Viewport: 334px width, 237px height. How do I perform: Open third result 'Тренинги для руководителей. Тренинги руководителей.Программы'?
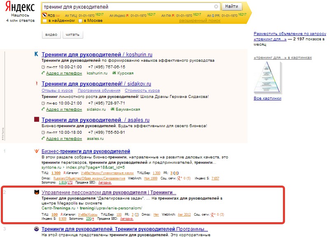pyautogui.click(x=125, y=229)
